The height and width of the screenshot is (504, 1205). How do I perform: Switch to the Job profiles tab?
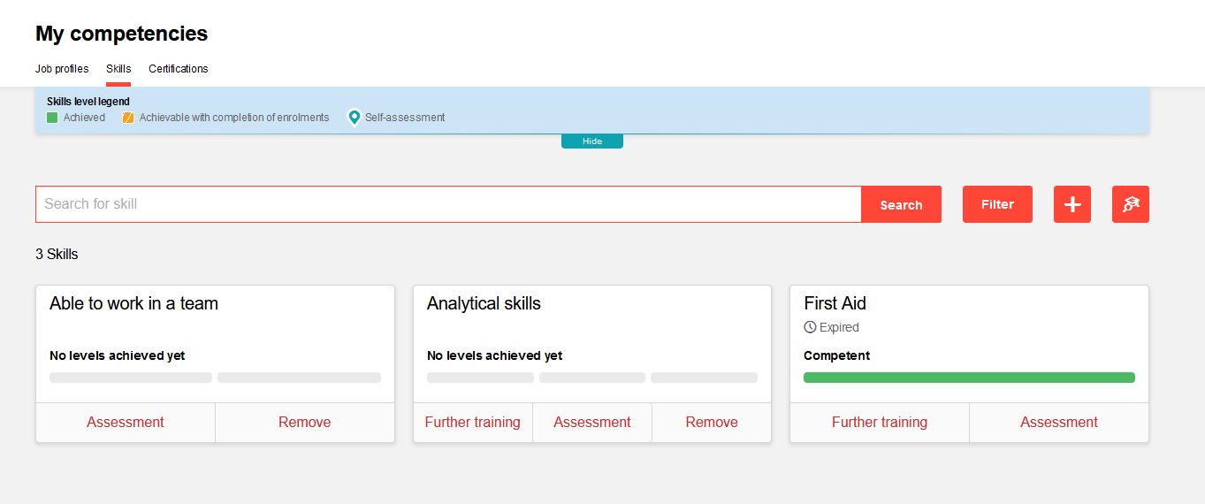[x=62, y=69]
